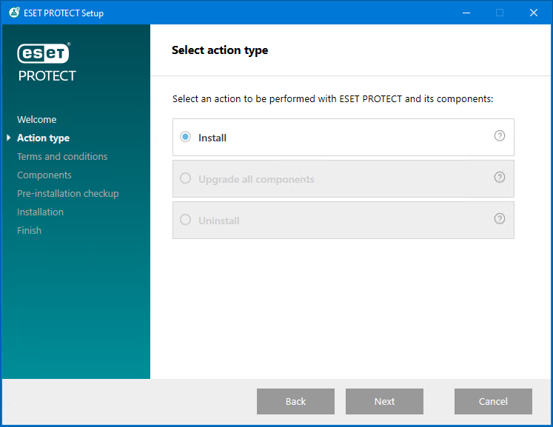Click the Installation step in sidebar
This screenshot has width=553, height=427.
(x=41, y=212)
